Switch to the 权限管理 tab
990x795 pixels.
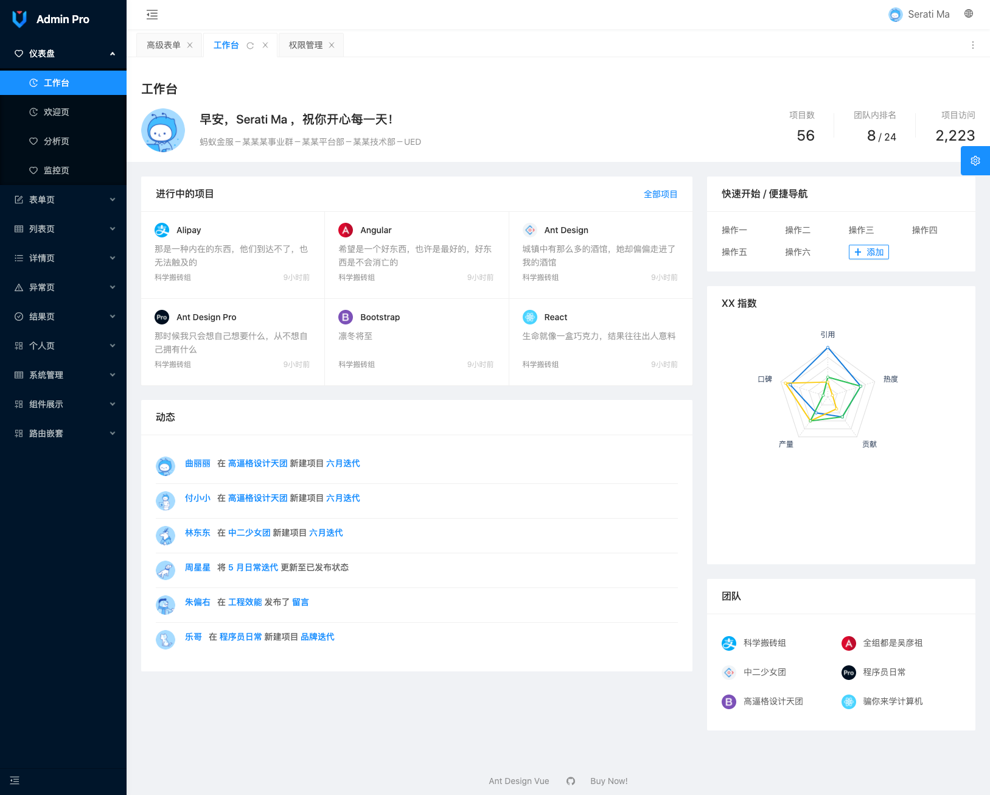305,46
